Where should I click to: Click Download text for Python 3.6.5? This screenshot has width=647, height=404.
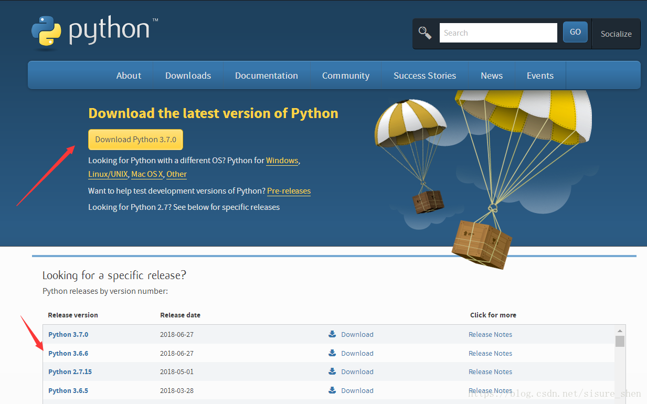[x=357, y=390]
